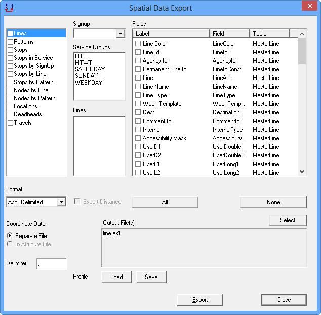The width and height of the screenshot is (321, 315).
Task: Tick the Travels checkbox
Action: [10, 123]
